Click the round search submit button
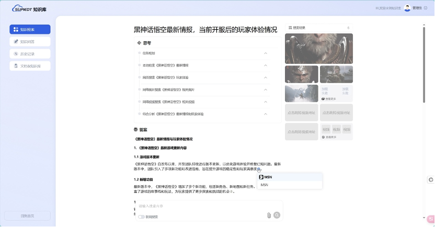The width and height of the screenshot is (435, 227). pos(277,215)
